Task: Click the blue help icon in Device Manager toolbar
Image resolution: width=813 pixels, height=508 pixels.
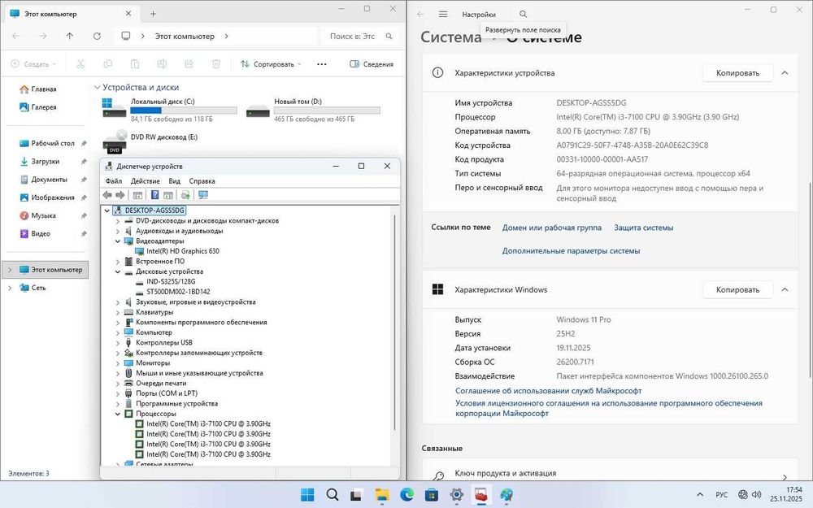Action: point(154,195)
